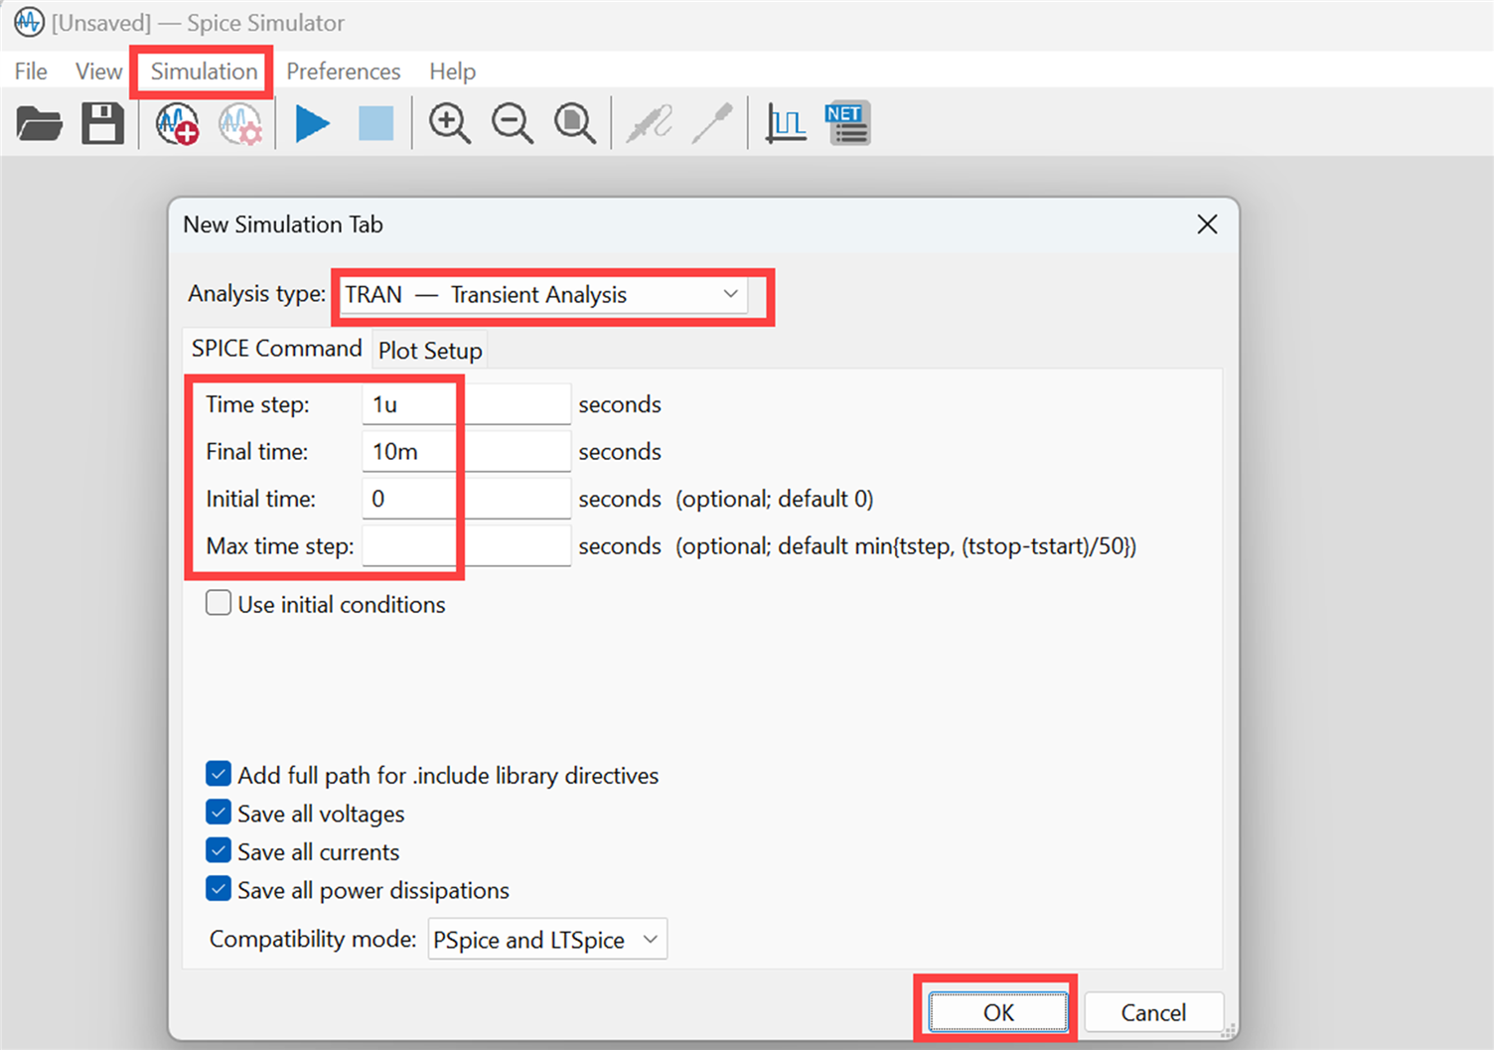Click the Save workbook floppy icon

pyautogui.click(x=102, y=124)
